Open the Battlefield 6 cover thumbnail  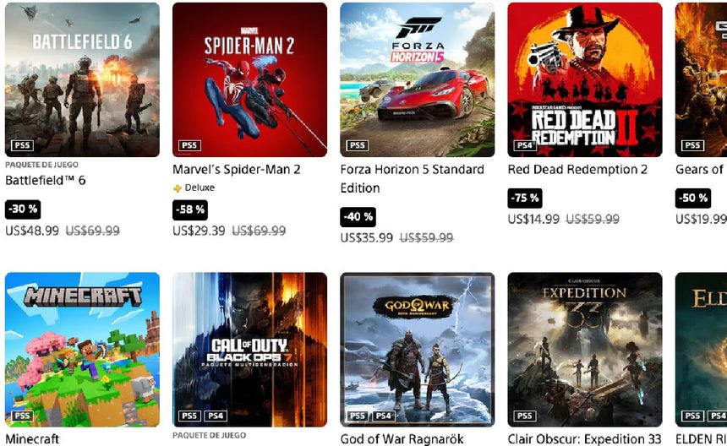82,79
